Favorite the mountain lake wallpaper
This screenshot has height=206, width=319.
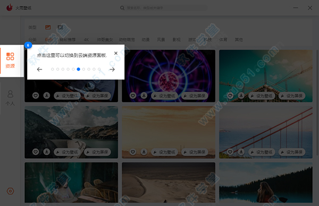[x=36, y=152]
